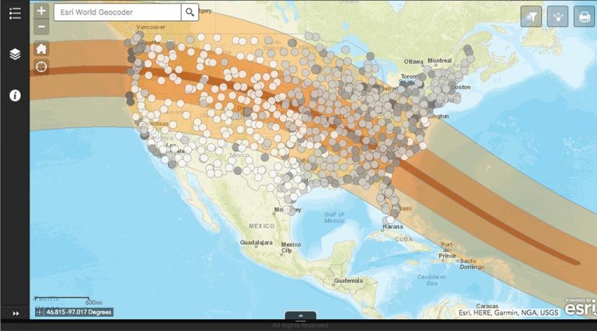Screen dimensions: 597x331
Task: Click the Guatemala label on map
Action: tap(348, 280)
